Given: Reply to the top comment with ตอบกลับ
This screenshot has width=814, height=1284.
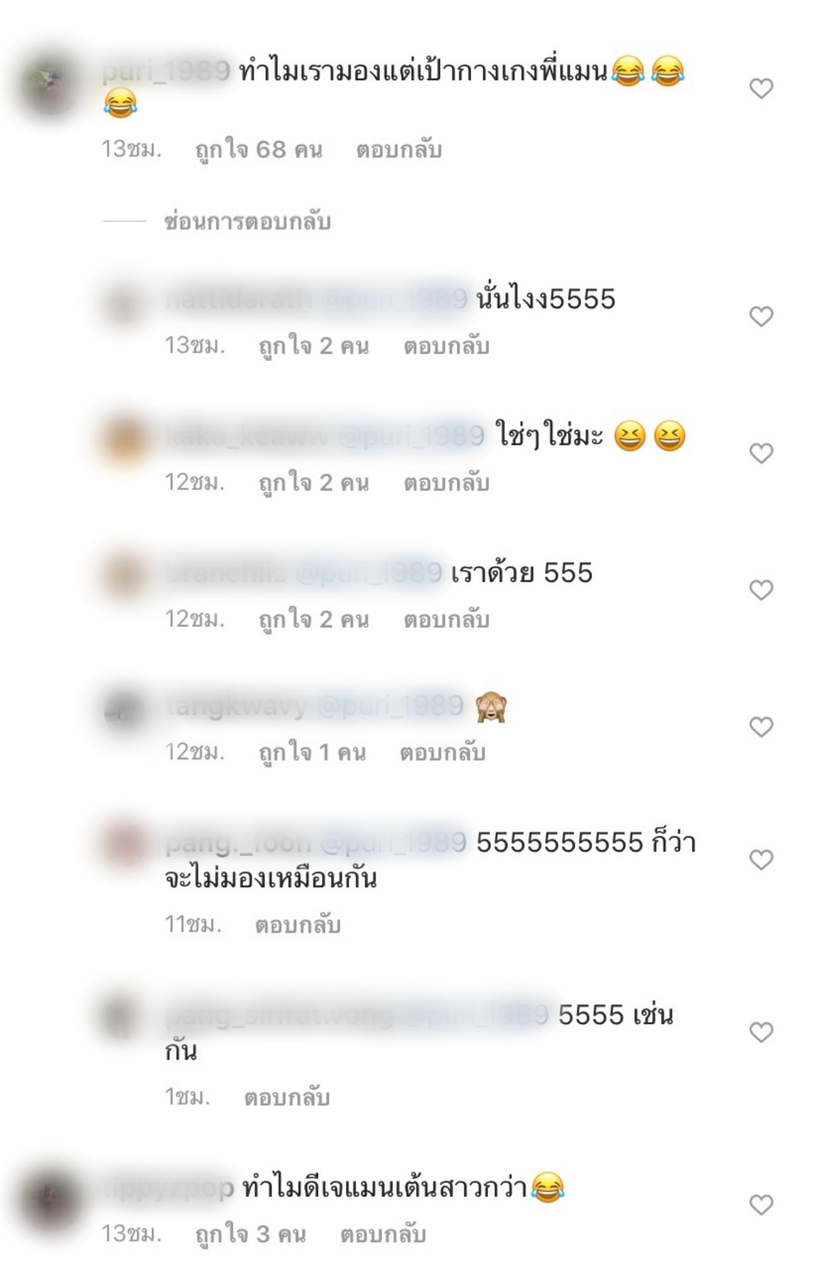Looking at the screenshot, I should [399, 150].
